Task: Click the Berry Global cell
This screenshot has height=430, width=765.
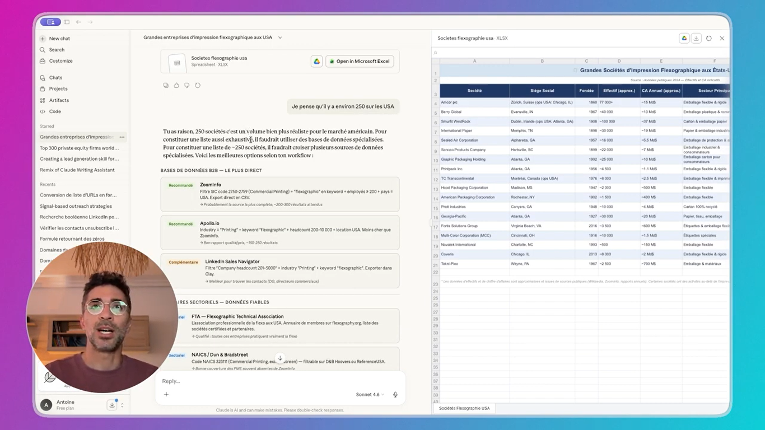Action: click(475, 112)
